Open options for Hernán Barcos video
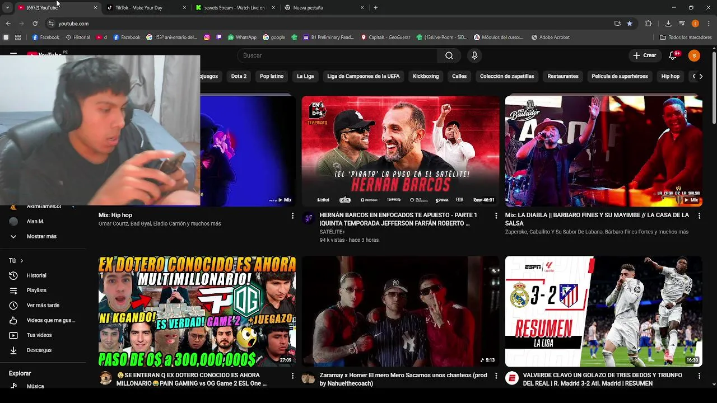The width and height of the screenshot is (717, 403). click(496, 215)
